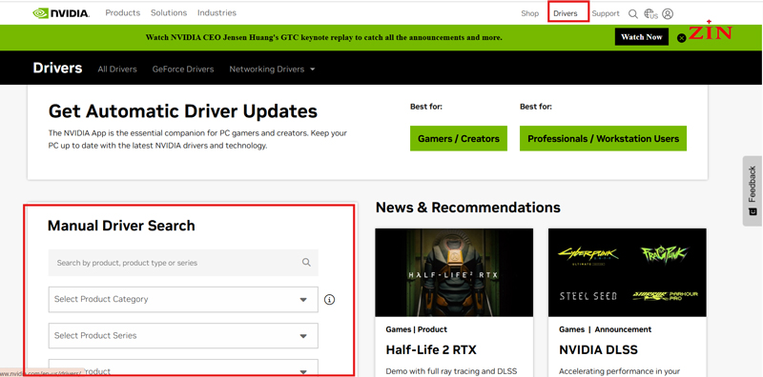
Task: Click the News & Recommendations heading
Action: coord(468,208)
